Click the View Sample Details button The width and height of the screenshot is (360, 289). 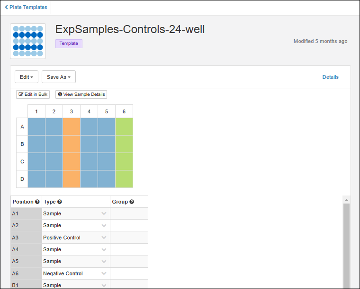81,94
